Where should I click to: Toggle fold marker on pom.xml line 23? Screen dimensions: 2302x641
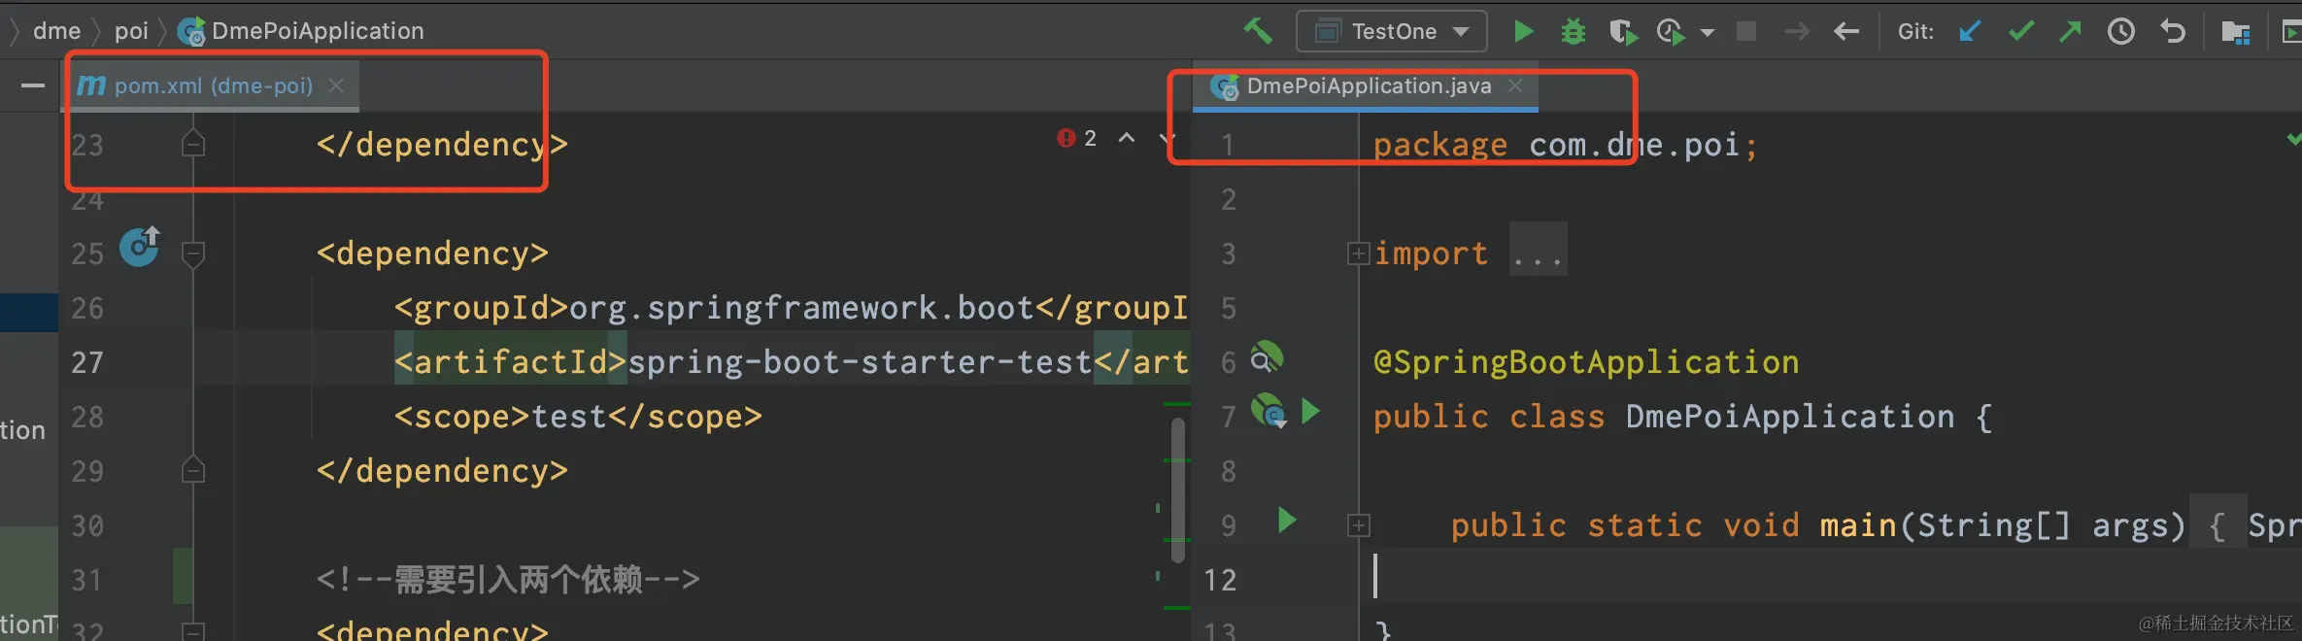tap(193, 145)
